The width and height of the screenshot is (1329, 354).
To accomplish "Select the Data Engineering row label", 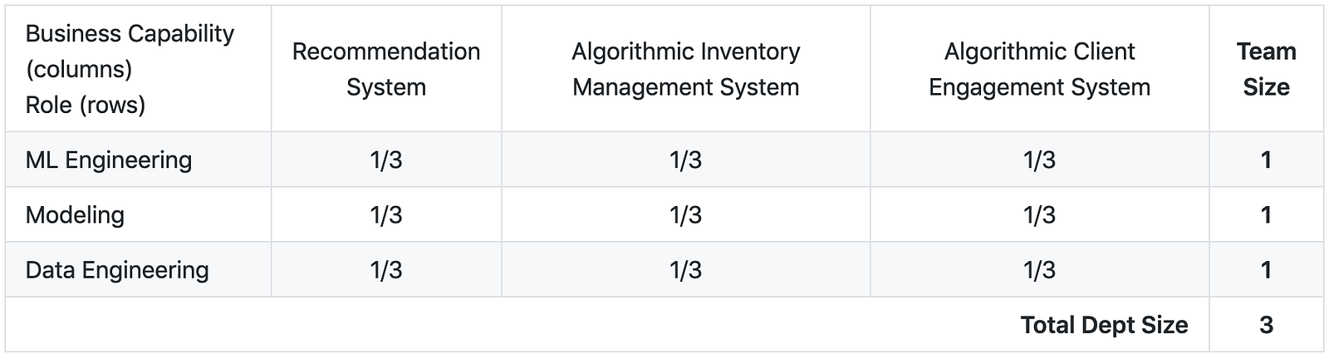I will click(x=117, y=270).
